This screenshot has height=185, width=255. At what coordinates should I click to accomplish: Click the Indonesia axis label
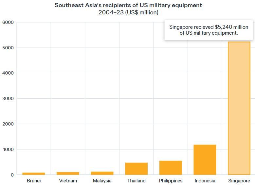[205, 181]
